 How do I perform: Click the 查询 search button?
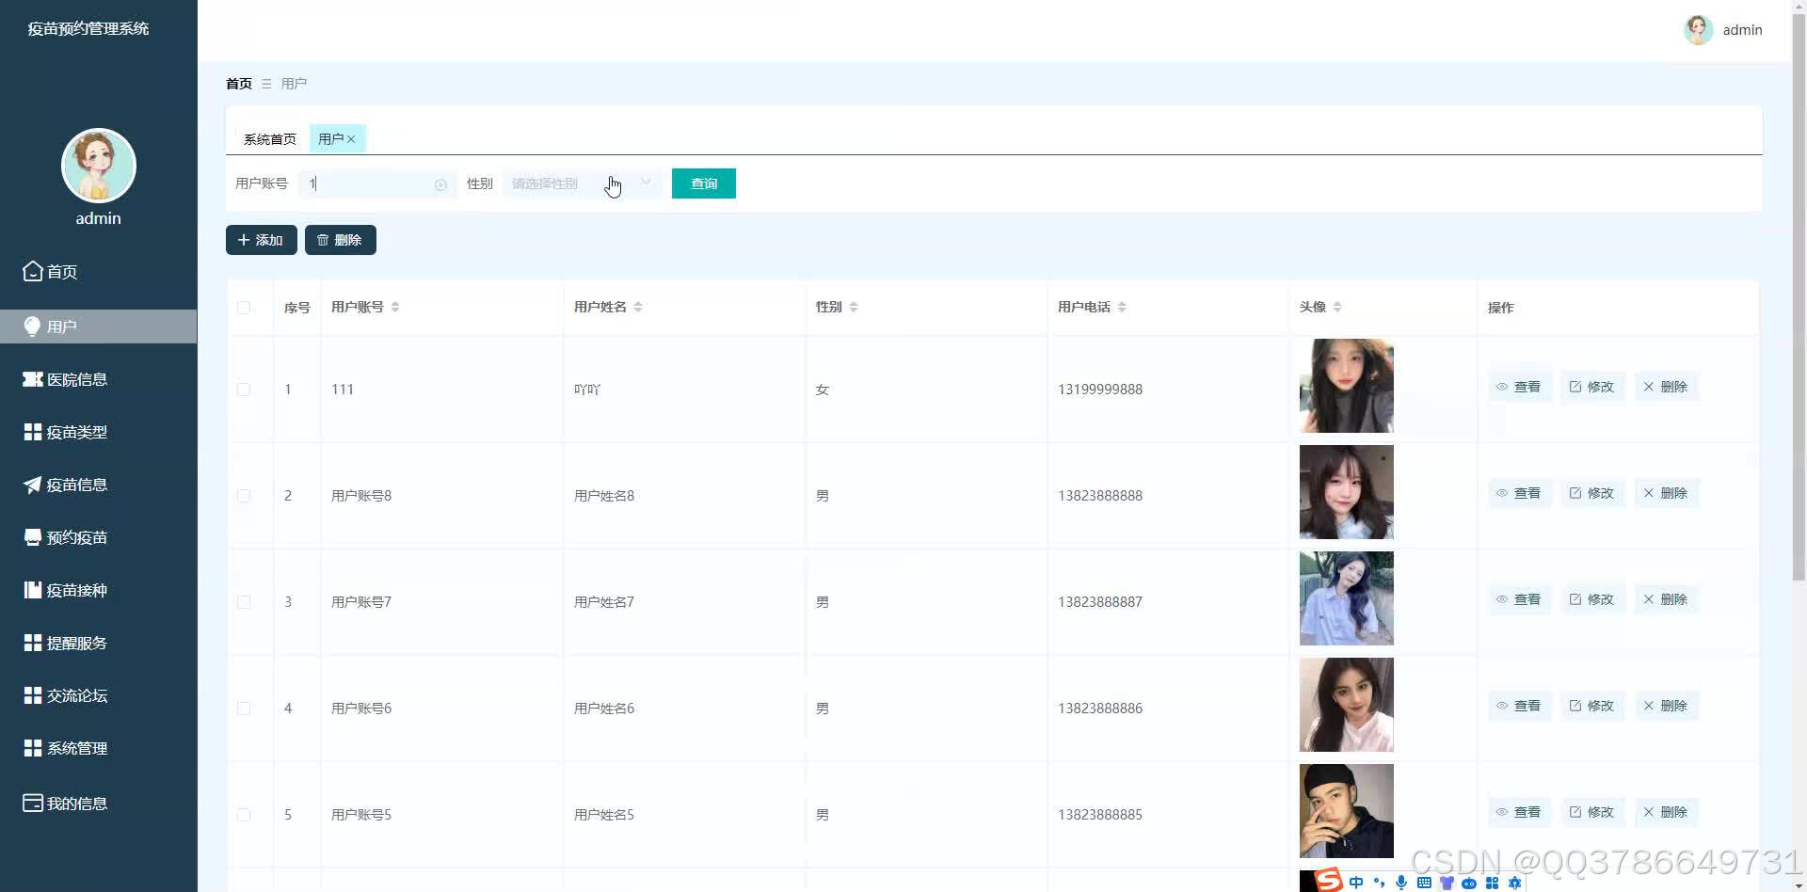pos(704,183)
